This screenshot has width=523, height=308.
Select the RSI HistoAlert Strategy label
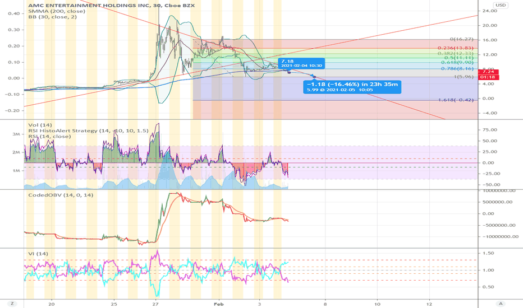(x=88, y=130)
